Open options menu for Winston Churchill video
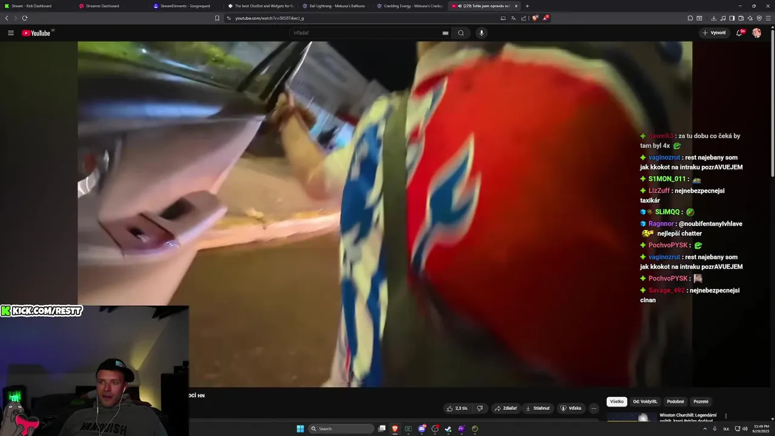775x436 pixels. click(726, 416)
